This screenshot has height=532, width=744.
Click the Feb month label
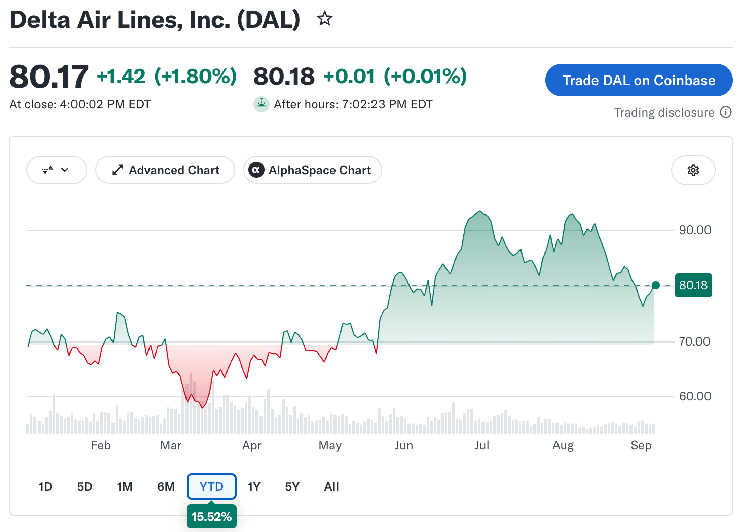(101, 445)
